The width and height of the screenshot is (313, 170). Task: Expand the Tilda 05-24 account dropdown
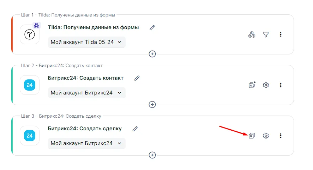pos(86,42)
